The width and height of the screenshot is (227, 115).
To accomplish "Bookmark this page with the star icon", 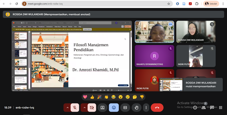I will [169, 4].
